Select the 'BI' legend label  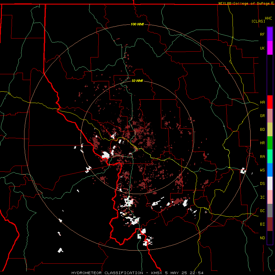click(x=262, y=224)
